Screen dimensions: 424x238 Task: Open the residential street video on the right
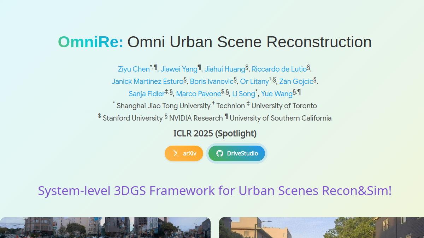(322, 228)
